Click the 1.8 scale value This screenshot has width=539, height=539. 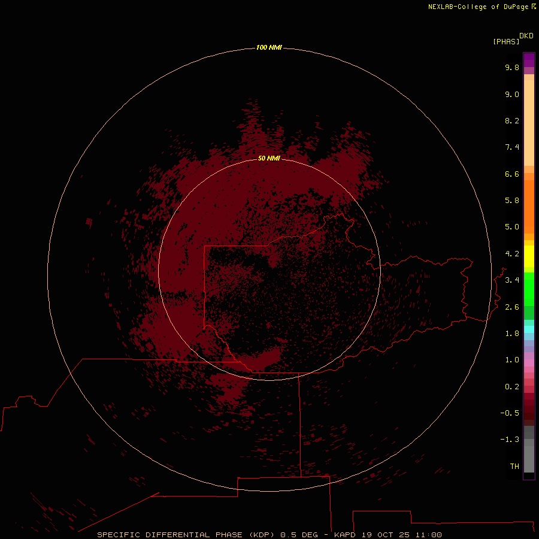pyautogui.click(x=512, y=334)
